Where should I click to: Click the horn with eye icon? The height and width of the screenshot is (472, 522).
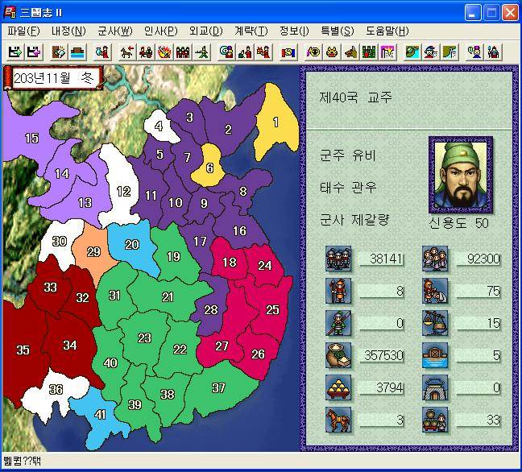pos(313,52)
